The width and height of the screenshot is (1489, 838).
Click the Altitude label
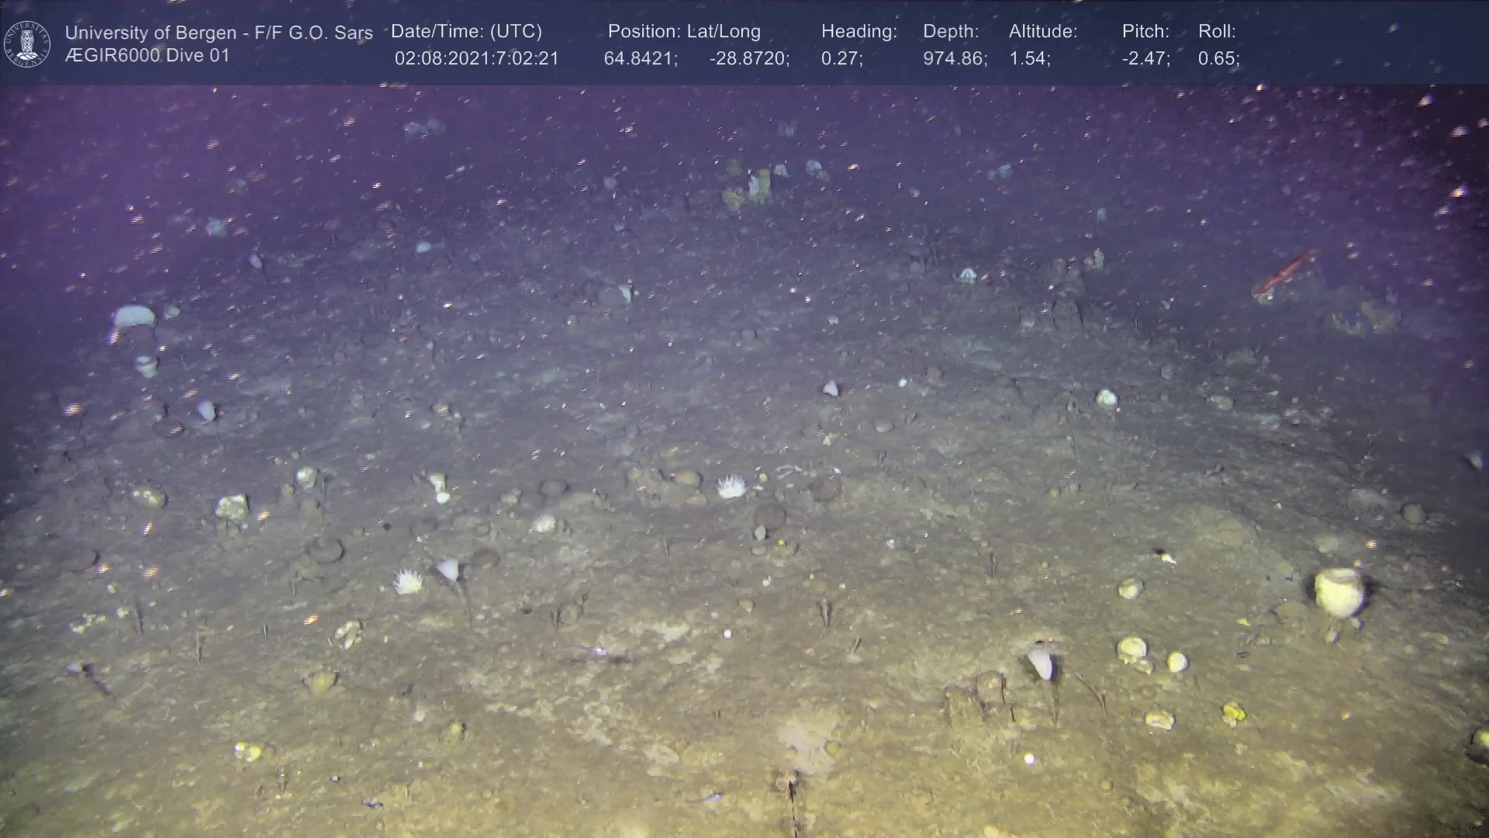(1042, 32)
